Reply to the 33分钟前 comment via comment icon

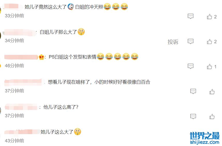191,16
